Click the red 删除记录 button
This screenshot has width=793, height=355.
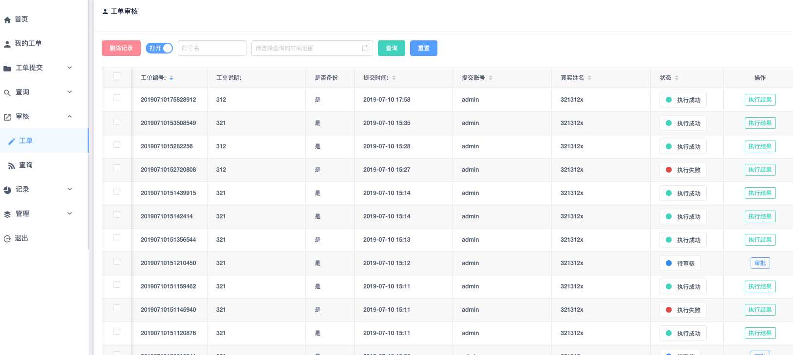[x=121, y=48]
